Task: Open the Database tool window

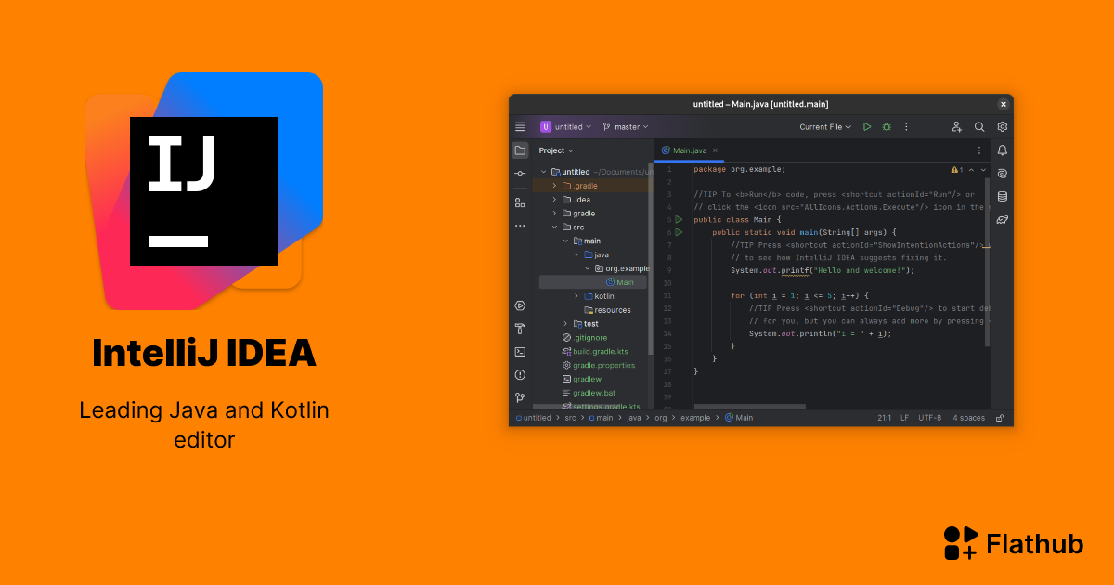Action: 1002,196
